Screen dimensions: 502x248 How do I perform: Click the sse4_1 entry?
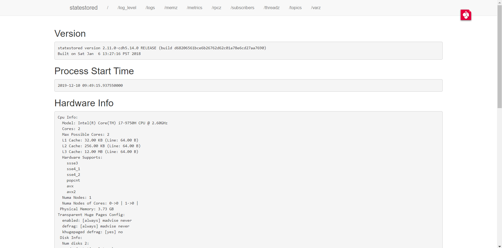[x=73, y=169]
